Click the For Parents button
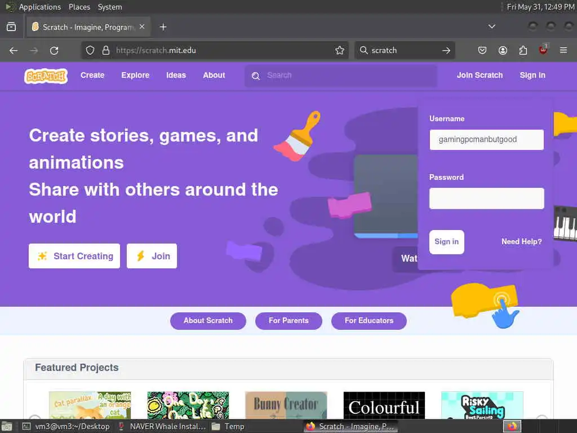Viewport: 577px width, 433px height. point(288,321)
